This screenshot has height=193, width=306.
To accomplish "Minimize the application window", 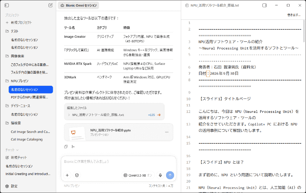I will [x=276, y=5].
